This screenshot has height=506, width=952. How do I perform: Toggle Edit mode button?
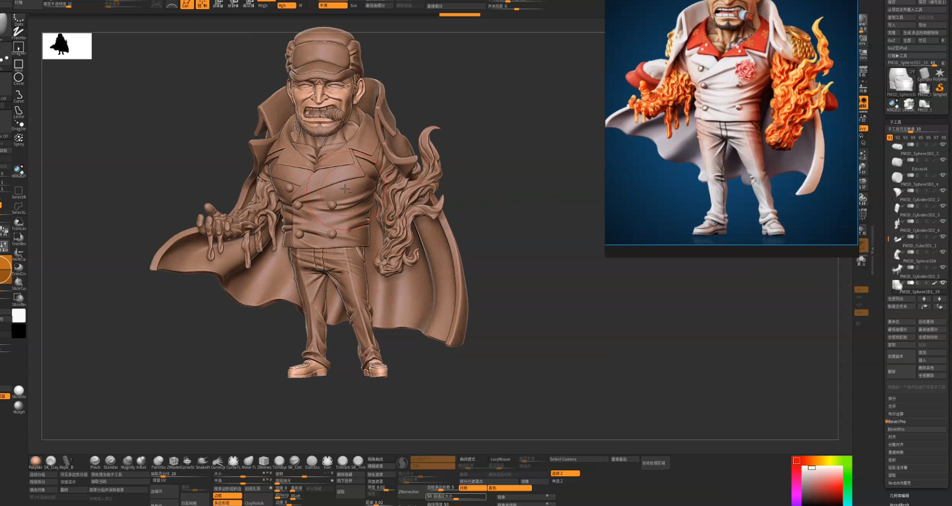point(187,4)
